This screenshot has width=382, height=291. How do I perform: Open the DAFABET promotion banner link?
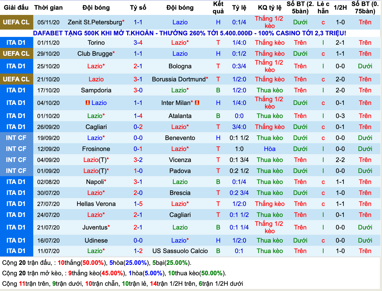pos(189,33)
